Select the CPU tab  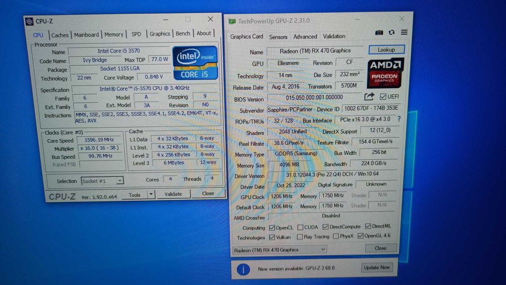tap(38, 35)
